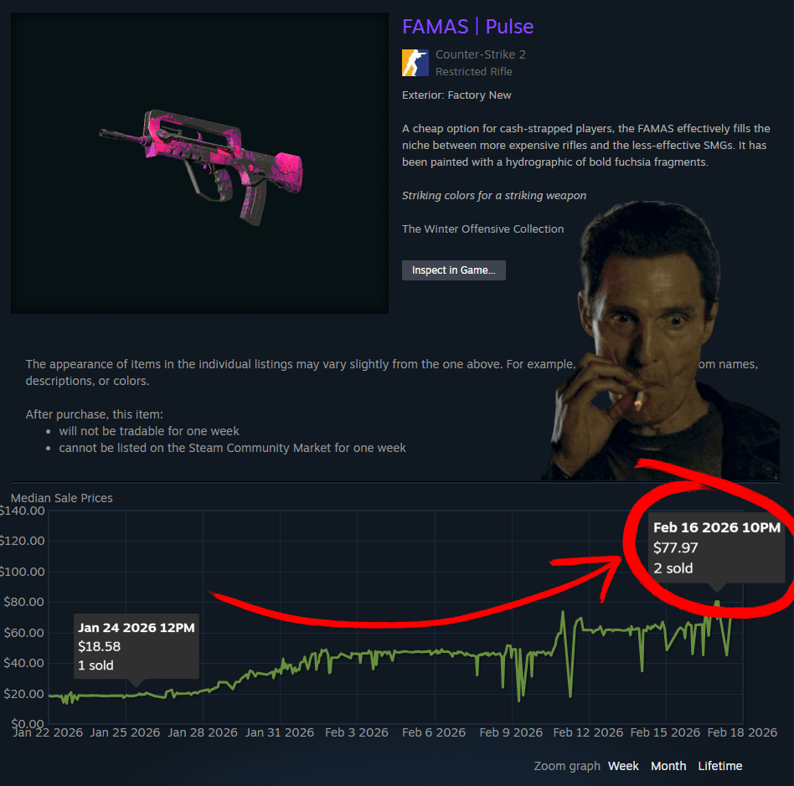Zoom graph to Lifetime
This screenshot has height=786, width=794.
tap(720, 766)
